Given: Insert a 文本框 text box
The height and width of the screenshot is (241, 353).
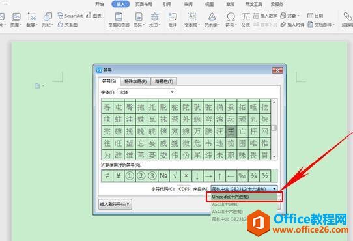Looking at the screenshot, I should pos(192,20).
